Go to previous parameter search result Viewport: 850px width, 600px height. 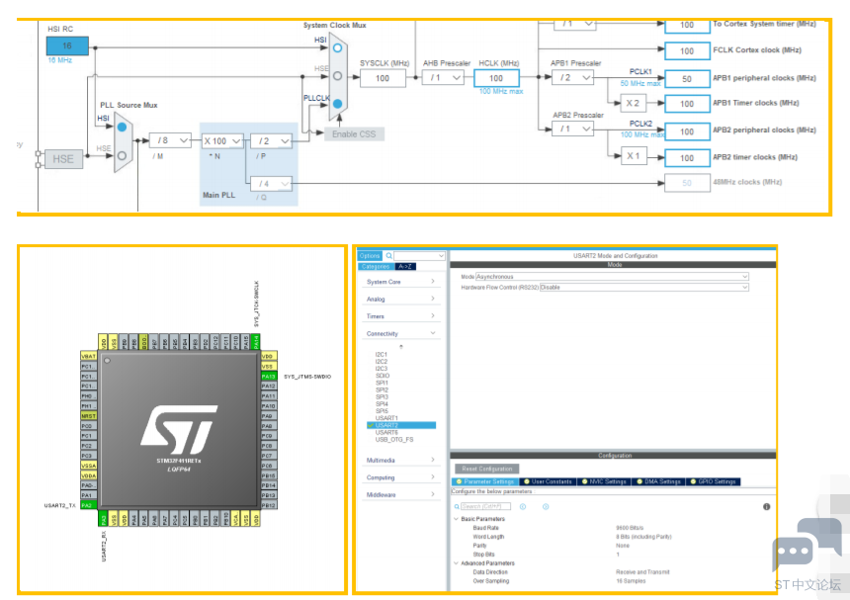click(523, 507)
